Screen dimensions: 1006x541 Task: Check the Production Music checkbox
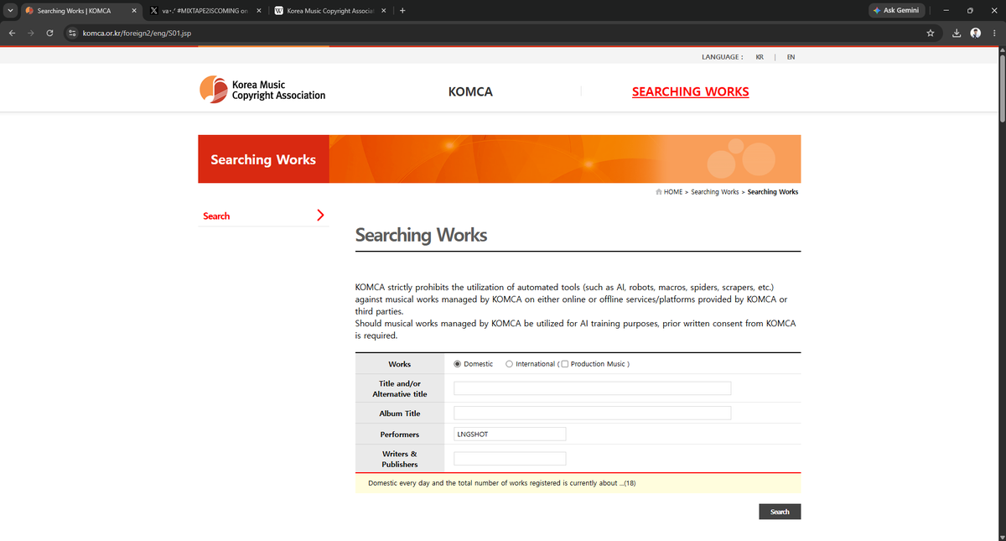(x=565, y=364)
